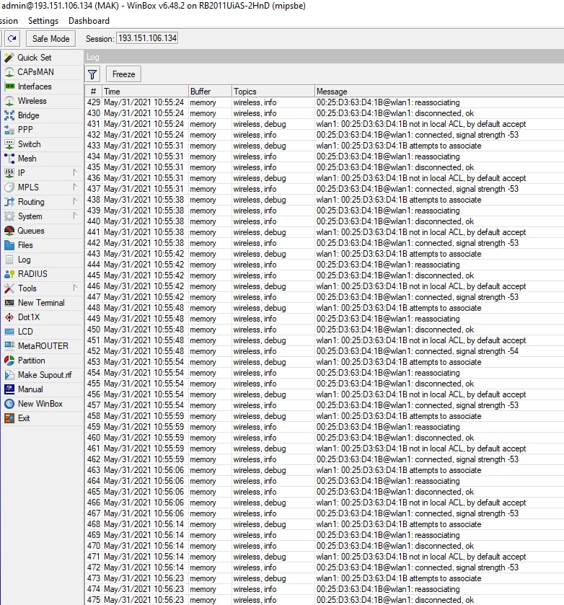Image resolution: width=564 pixels, height=605 pixels.
Task: Open the Bridge menu icon
Action: 9,115
